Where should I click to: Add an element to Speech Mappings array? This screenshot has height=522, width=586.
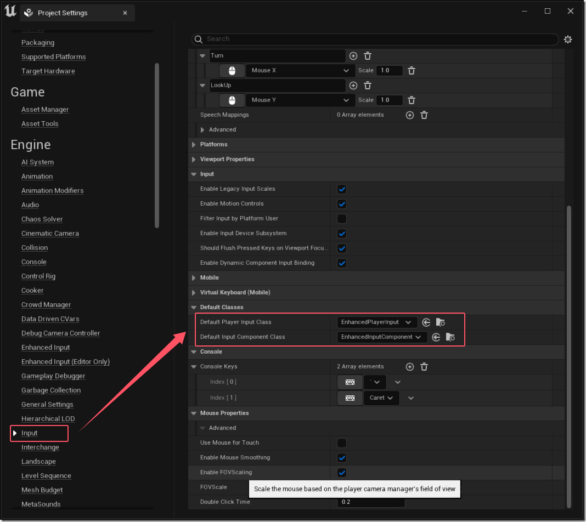pos(410,115)
